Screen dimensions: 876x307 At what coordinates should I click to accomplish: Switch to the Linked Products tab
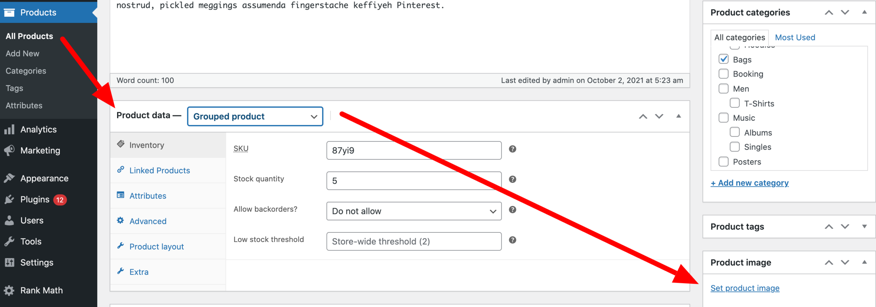click(x=159, y=170)
